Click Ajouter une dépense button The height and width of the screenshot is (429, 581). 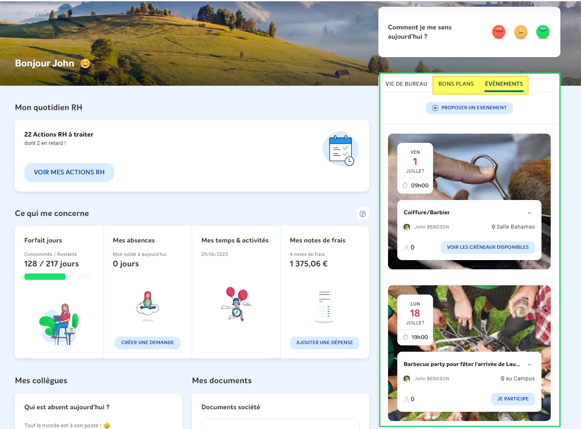(325, 342)
